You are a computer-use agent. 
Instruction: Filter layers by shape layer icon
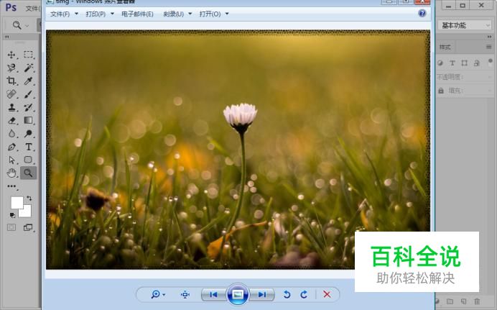click(x=465, y=63)
